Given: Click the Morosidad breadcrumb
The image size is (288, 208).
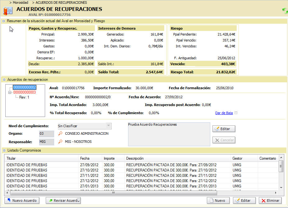Looking at the screenshot, I should pos(21,2).
